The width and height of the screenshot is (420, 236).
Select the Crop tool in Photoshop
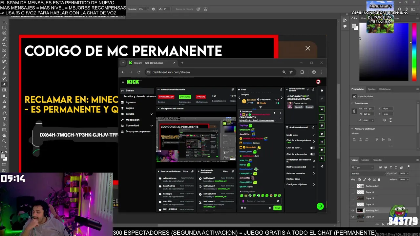coord(4,45)
